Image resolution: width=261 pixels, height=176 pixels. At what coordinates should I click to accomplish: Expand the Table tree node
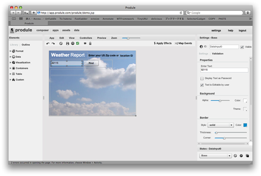pyautogui.click(x=11, y=74)
